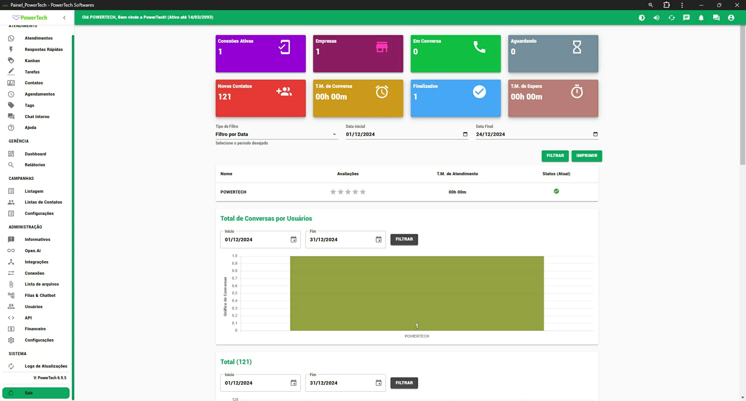Viewport: 746px width, 401px height.
Task: Select Relatórios in the sidebar menu
Action: [x=35, y=165]
